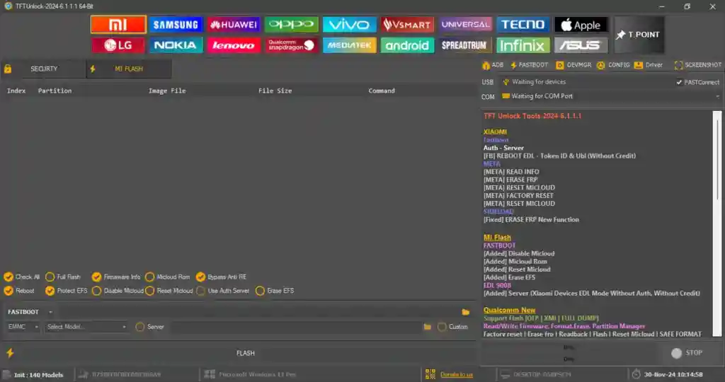Open the EMMC storage type dropdown
Screen dimensions: 725x382
(23, 327)
